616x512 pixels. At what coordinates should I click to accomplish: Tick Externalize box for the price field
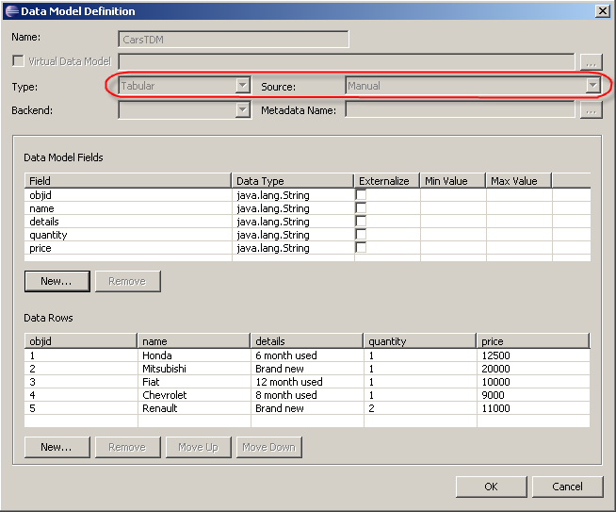[361, 248]
